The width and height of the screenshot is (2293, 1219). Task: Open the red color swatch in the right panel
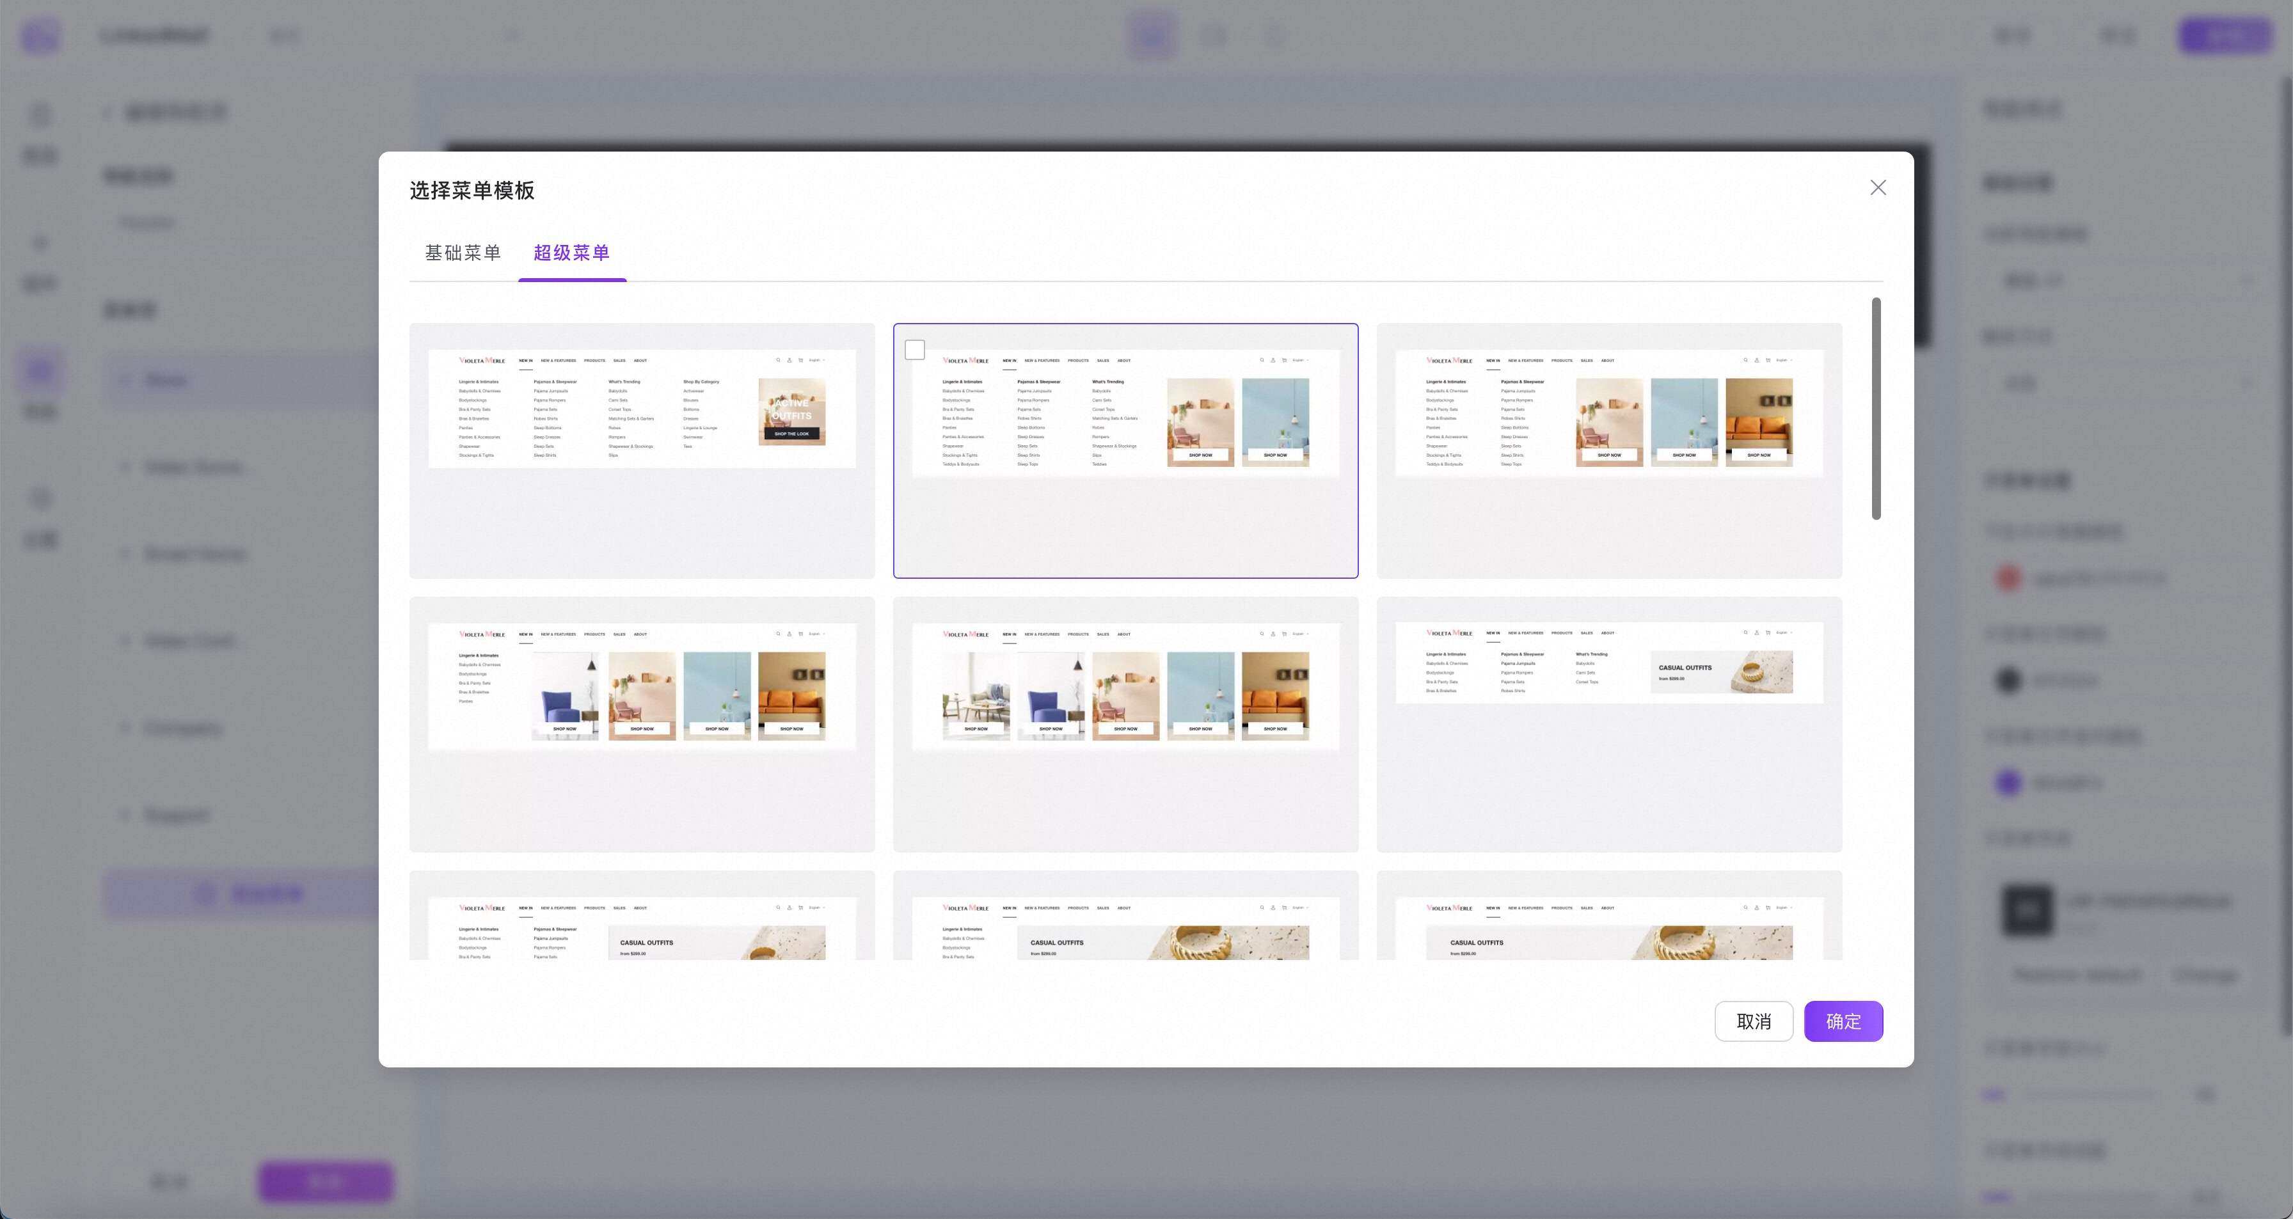pos(2008,578)
